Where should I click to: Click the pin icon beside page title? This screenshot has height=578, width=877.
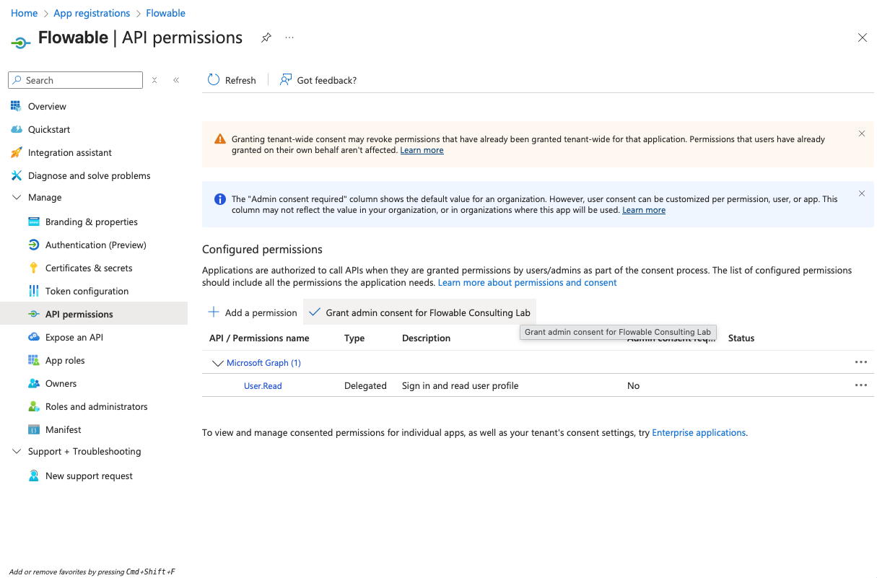(266, 38)
